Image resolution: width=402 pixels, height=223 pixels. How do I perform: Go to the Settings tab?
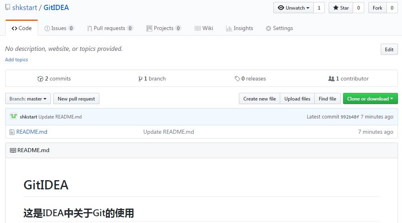(x=279, y=28)
